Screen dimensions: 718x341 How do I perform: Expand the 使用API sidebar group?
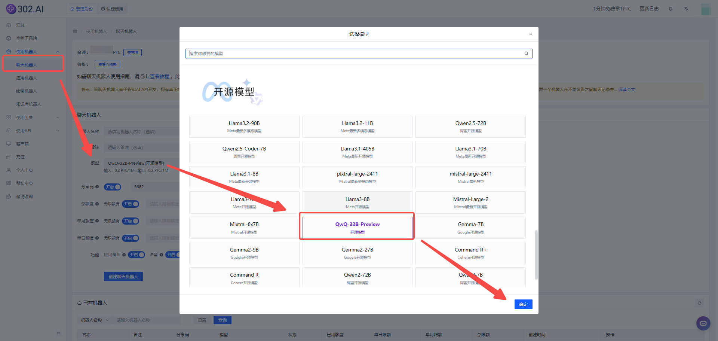coord(58,131)
